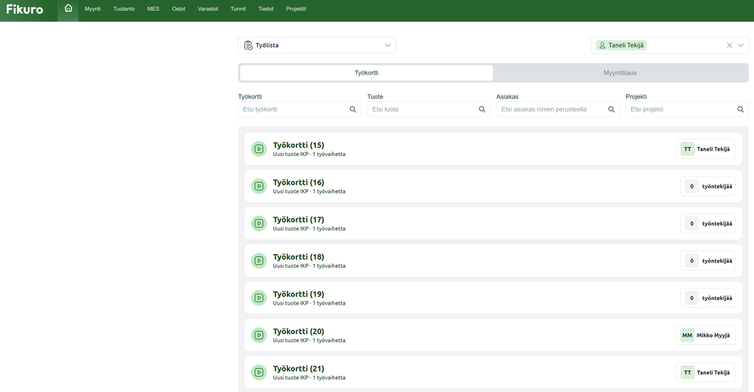Click search icon in Asiakas field
This screenshot has width=754, height=392.
point(611,109)
